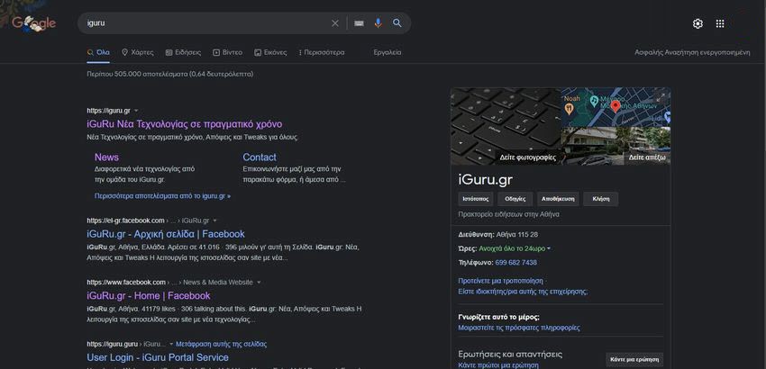Click the iGuru.gr panel title
Viewport: 766px width, 369px height.
pos(486,180)
